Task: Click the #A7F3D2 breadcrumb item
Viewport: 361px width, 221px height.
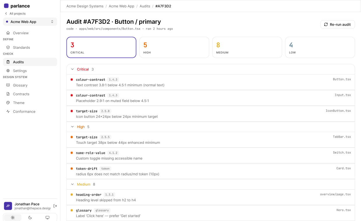Action: (163, 6)
